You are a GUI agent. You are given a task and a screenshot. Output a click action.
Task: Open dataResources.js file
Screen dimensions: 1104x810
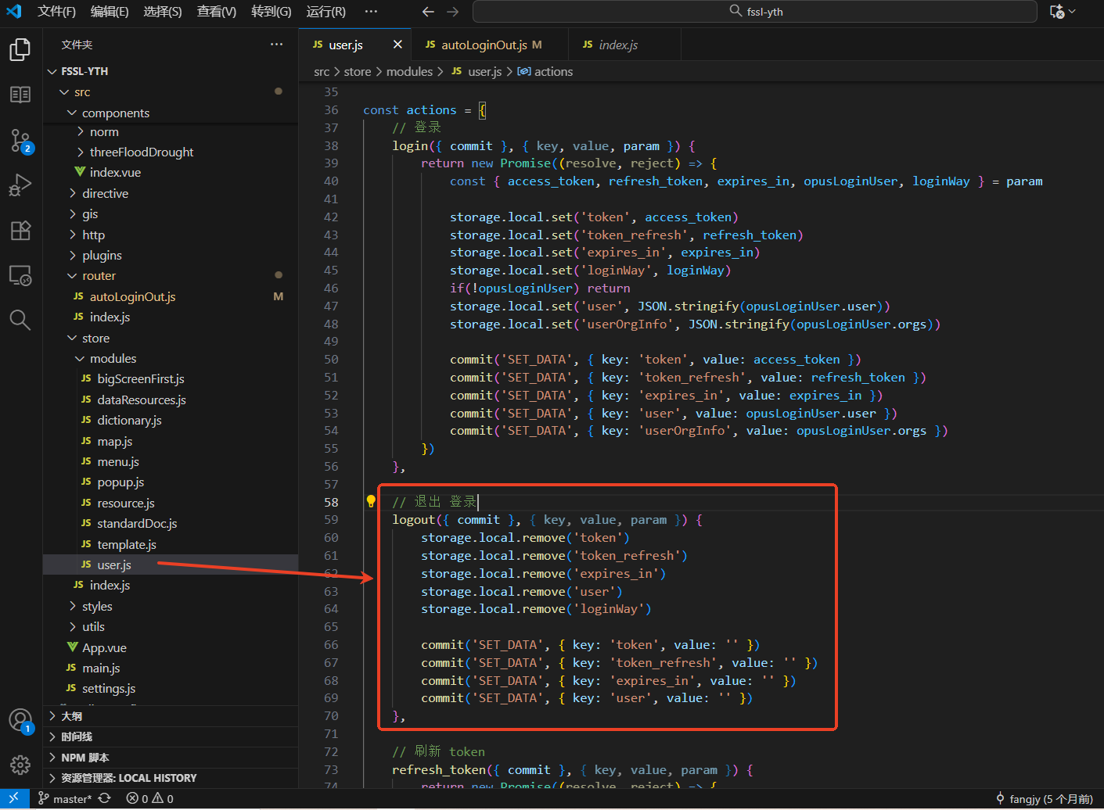coord(171,400)
